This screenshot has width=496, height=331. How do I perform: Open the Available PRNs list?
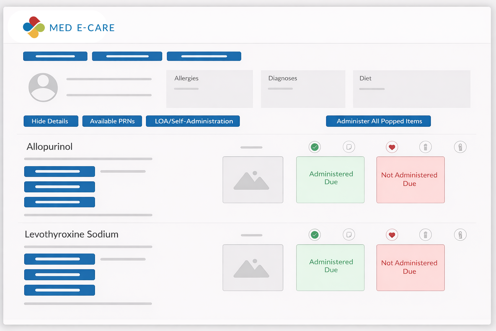[x=112, y=121]
